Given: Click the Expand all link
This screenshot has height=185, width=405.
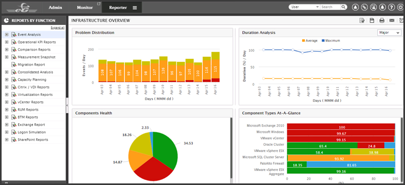Looking at the screenshot, I should click(57, 27).
